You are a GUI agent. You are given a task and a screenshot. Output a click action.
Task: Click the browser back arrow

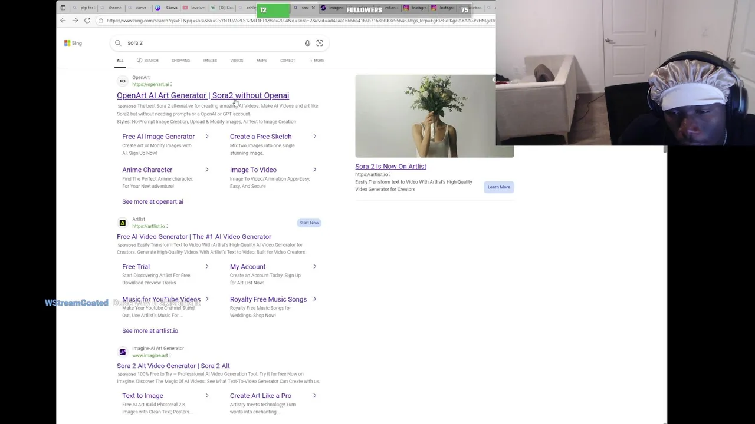63,21
